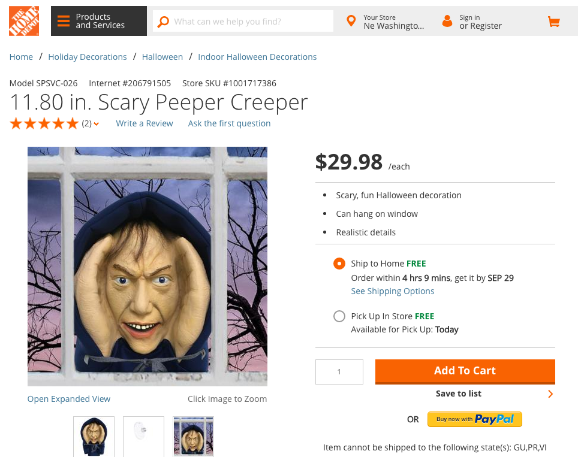Add the Peeper Creeper to cart
The width and height of the screenshot is (578, 457).
click(465, 371)
